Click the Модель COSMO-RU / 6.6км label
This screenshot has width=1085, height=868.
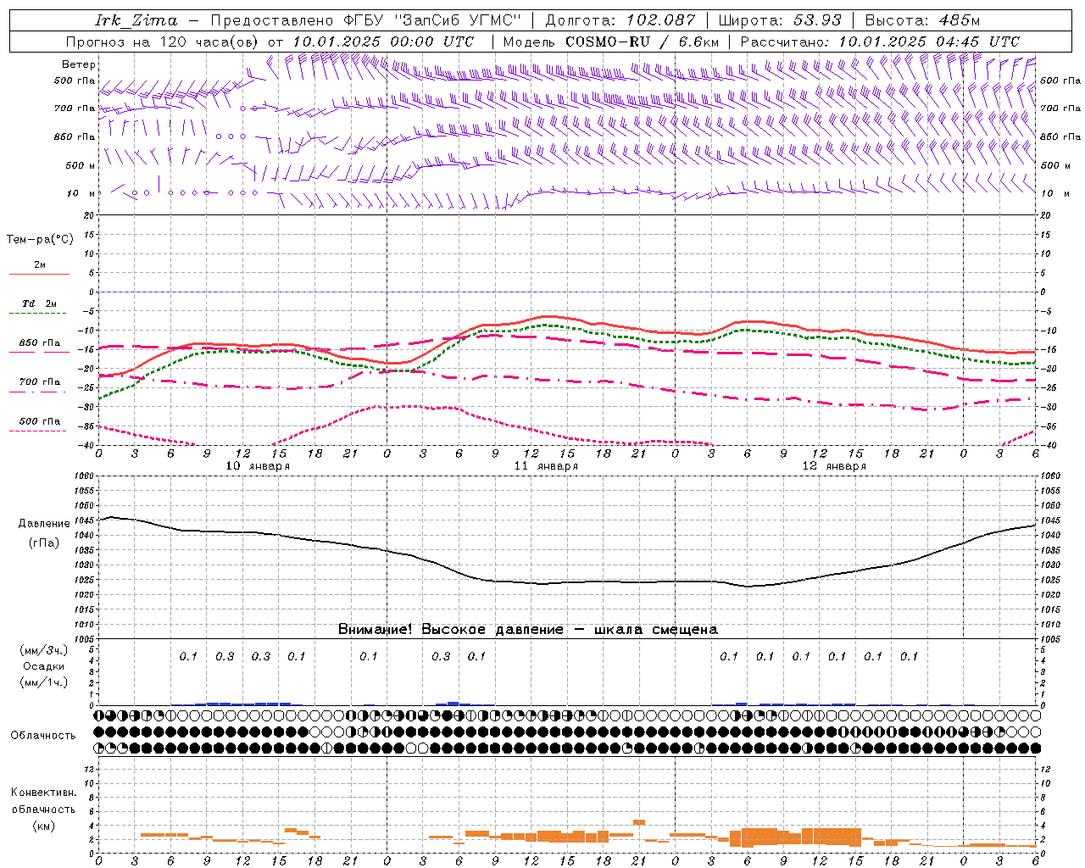coord(611,42)
